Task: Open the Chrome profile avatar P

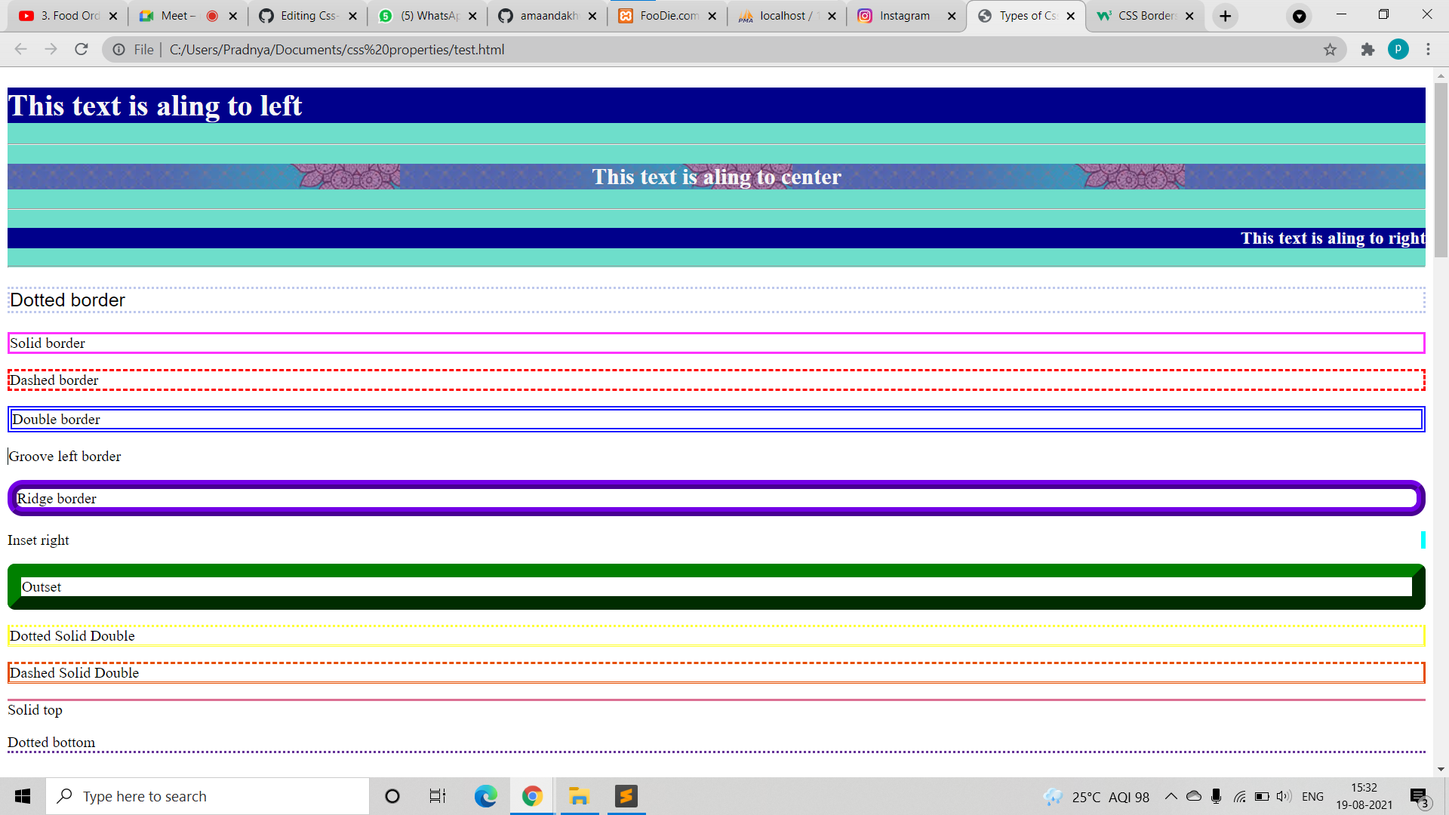Action: tap(1398, 50)
